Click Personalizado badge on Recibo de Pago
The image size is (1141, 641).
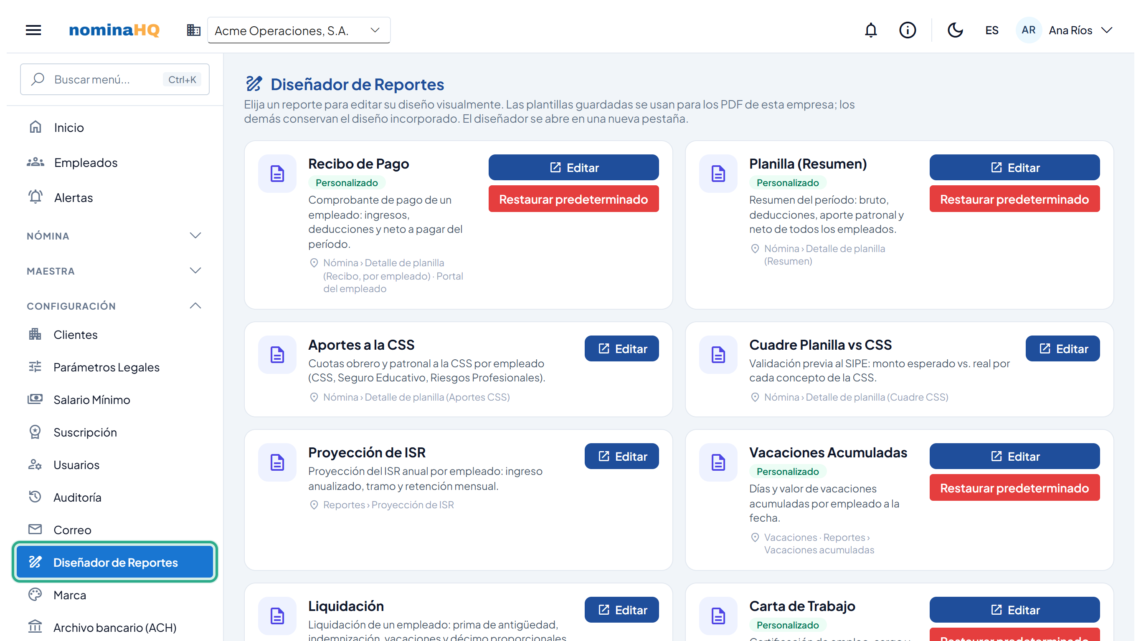point(347,182)
